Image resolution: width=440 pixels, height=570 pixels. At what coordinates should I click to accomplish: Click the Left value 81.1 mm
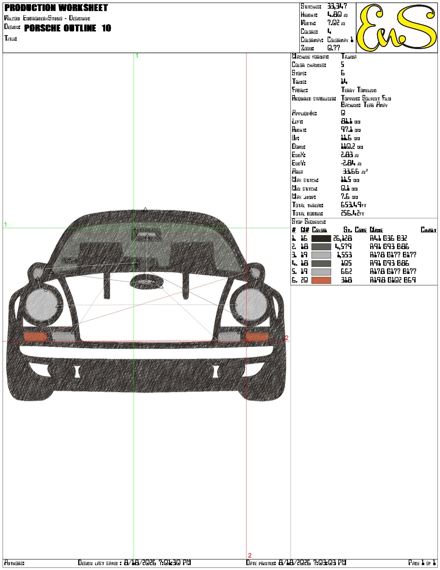(351, 121)
